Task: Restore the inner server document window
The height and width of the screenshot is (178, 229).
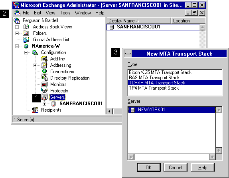Action: pyautogui.click(x=194, y=13)
